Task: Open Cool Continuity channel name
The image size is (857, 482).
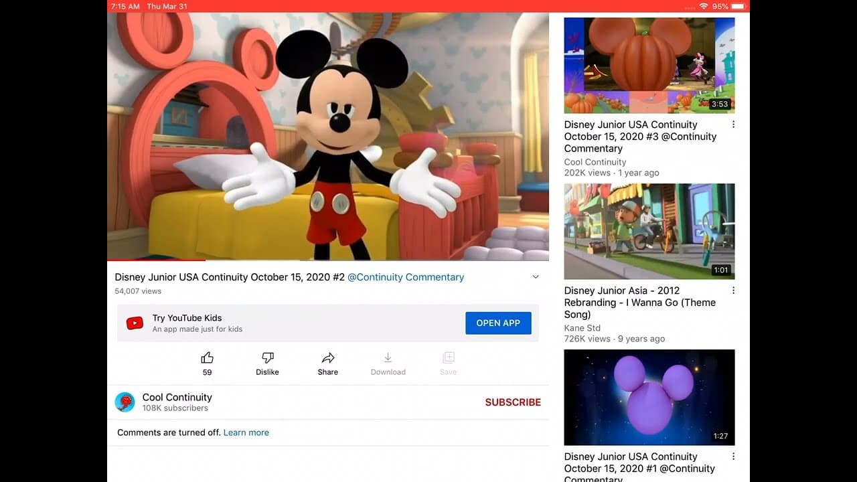Action: tap(177, 397)
